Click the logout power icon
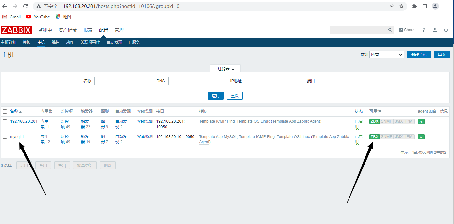 point(446,30)
